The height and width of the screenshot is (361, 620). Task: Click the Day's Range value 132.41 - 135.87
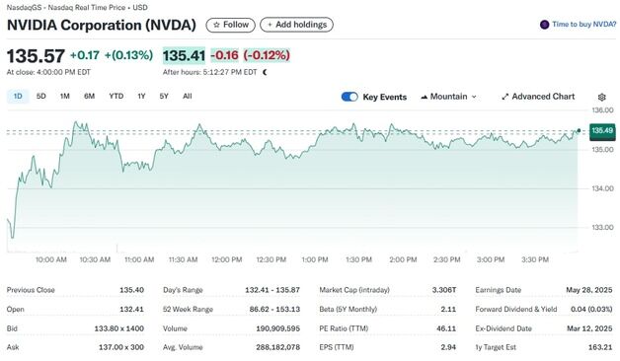(x=272, y=290)
